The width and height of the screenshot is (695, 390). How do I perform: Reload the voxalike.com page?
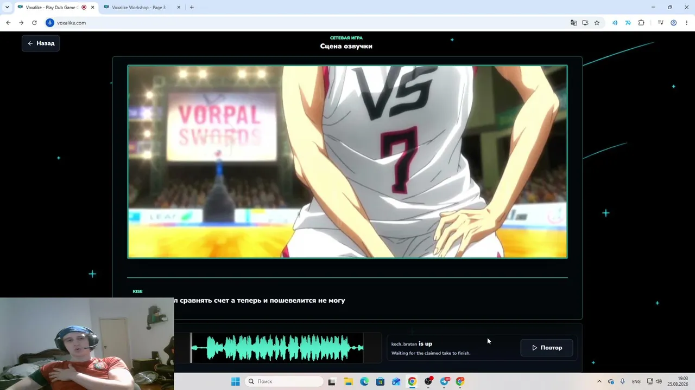pyautogui.click(x=34, y=23)
